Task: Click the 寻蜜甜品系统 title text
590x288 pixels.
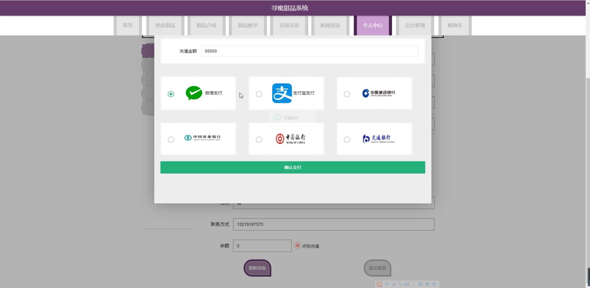Action: 290,8
